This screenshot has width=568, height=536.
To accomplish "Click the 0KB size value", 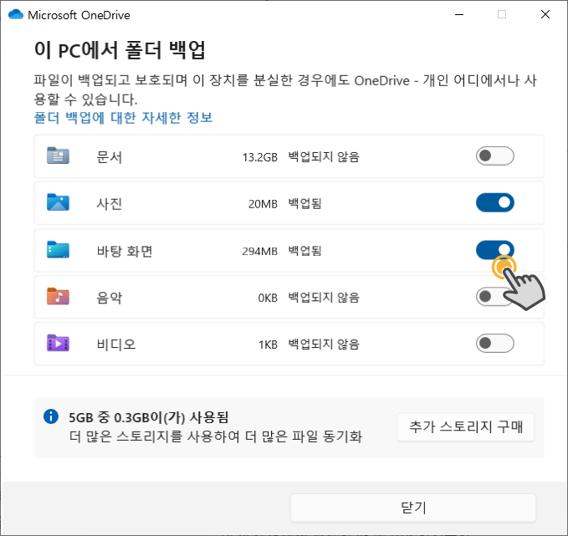I will click(x=268, y=298).
